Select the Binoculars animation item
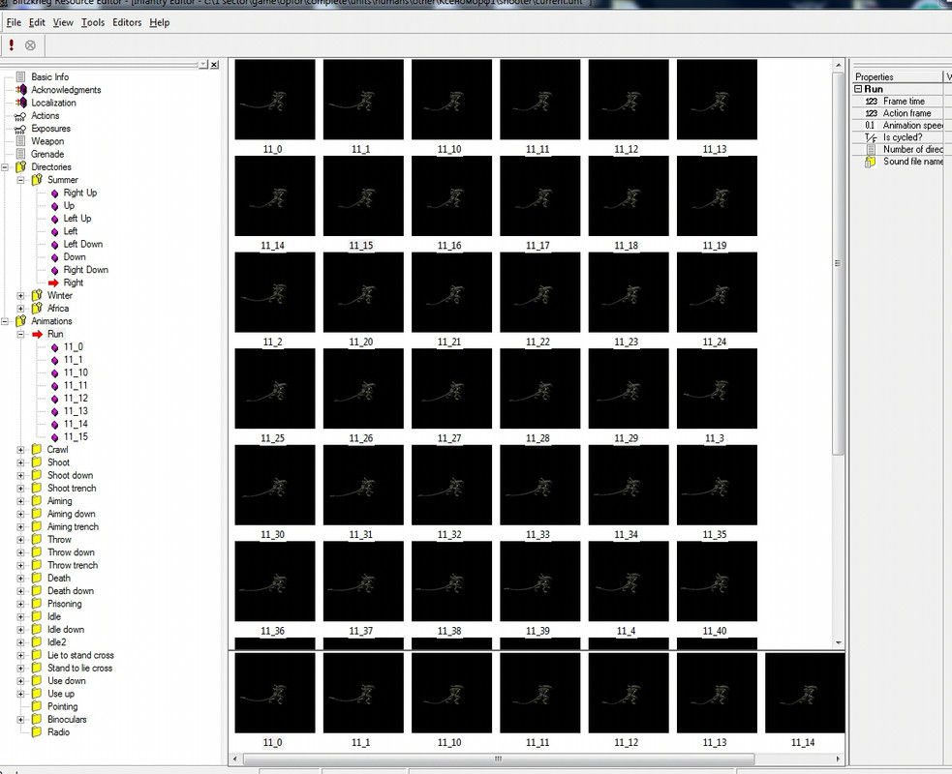The width and height of the screenshot is (952, 774). [67, 720]
